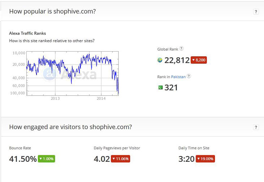This screenshot has width=264, height=182.
Task: Select the global rank number 22,812
Action: 177,60
